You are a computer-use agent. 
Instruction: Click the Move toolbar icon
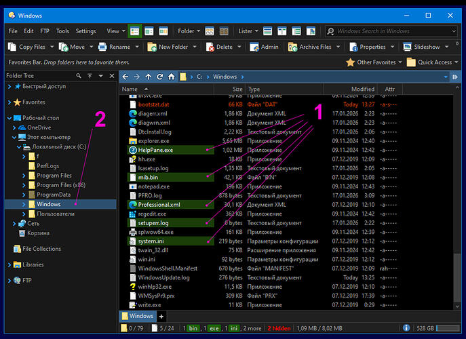pyautogui.click(x=63, y=47)
